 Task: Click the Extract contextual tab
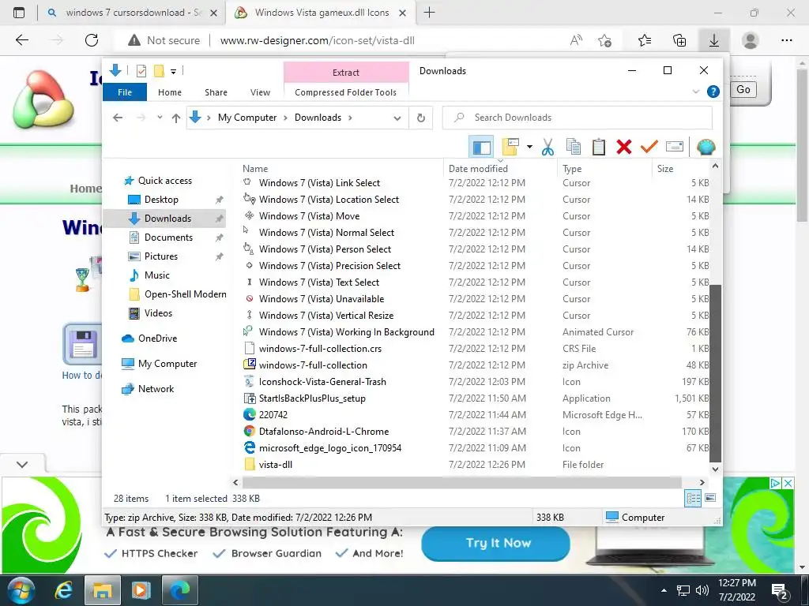[x=346, y=72]
